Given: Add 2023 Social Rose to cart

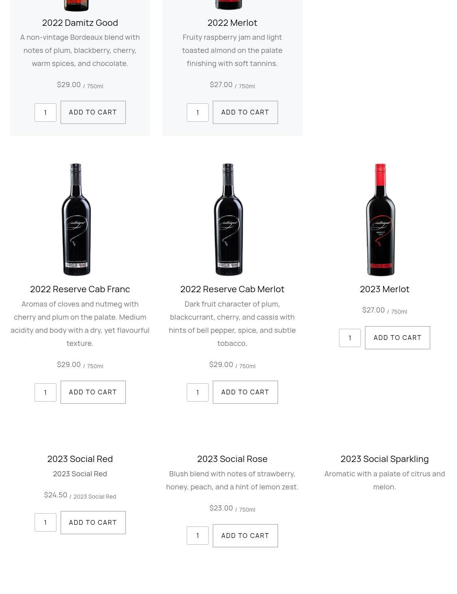Looking at the screenshot, I should pos(245,536).
